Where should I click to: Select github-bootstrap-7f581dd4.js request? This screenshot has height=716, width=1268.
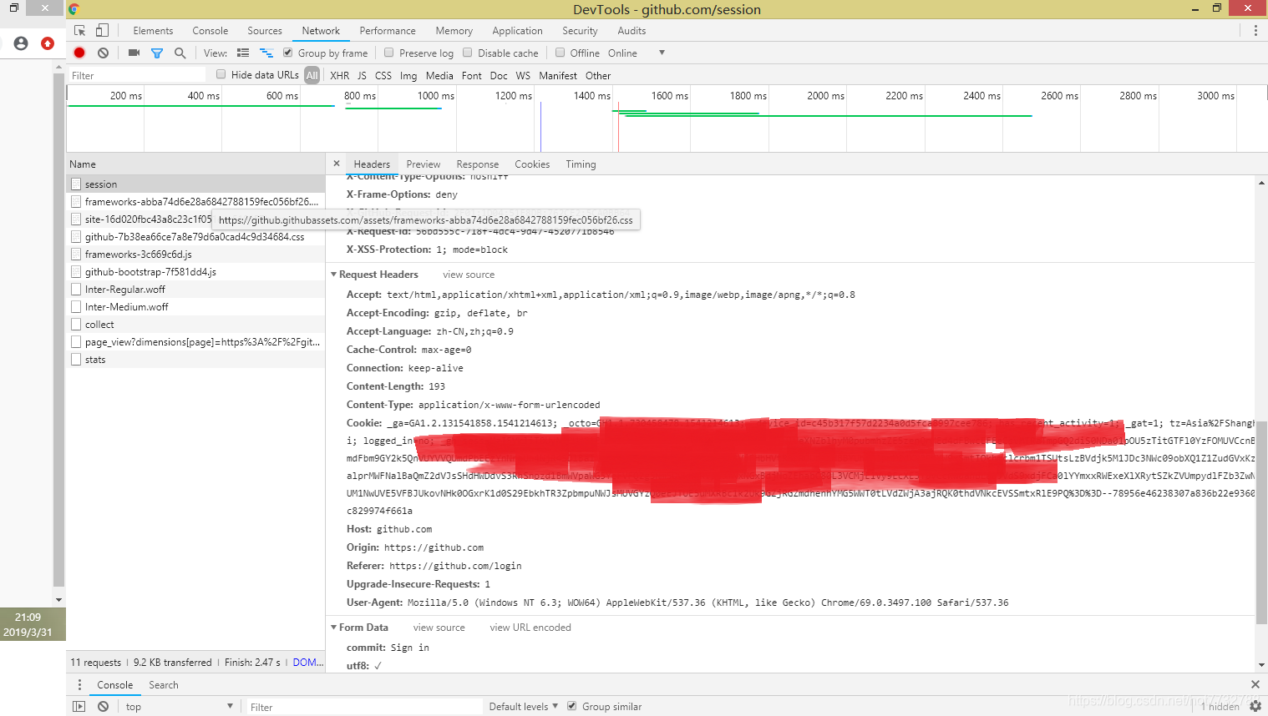click(195, 271)
